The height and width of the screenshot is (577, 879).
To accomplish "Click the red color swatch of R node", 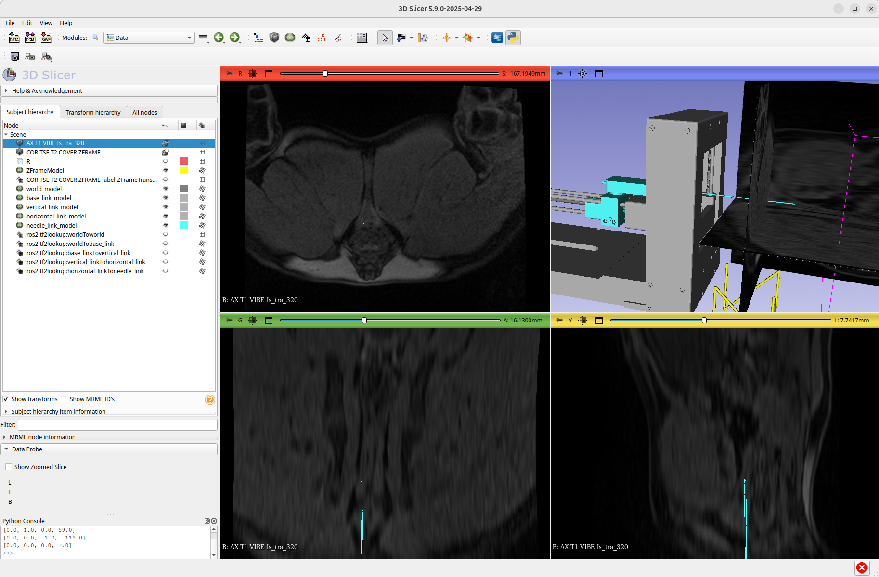I will tap(184, 162).
